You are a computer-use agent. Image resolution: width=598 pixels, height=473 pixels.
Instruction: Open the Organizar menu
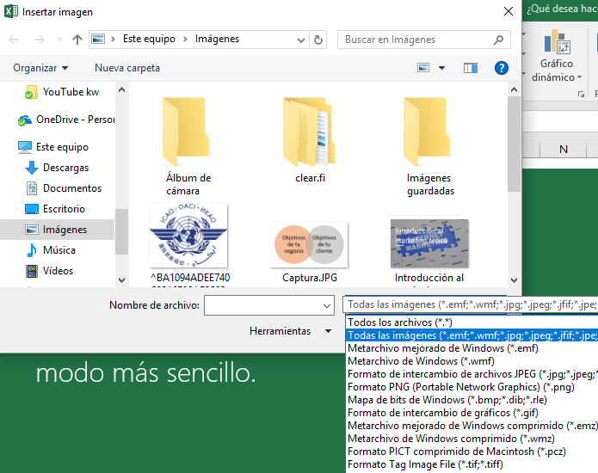[40, 68]
